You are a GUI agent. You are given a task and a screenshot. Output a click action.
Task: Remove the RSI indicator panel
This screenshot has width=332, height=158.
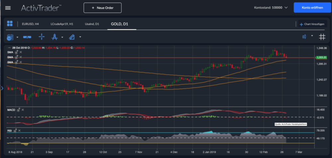click(x=20, y=131)
